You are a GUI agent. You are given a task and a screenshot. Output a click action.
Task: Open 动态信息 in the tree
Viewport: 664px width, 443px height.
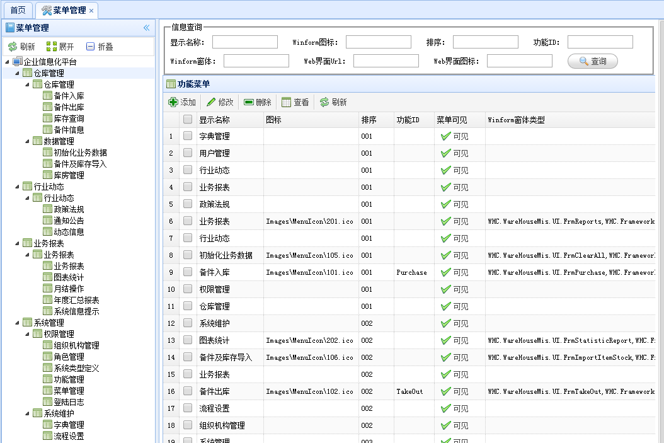click(x=69, y=232)
